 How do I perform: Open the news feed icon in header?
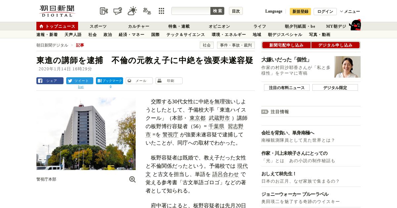[104, 11]
